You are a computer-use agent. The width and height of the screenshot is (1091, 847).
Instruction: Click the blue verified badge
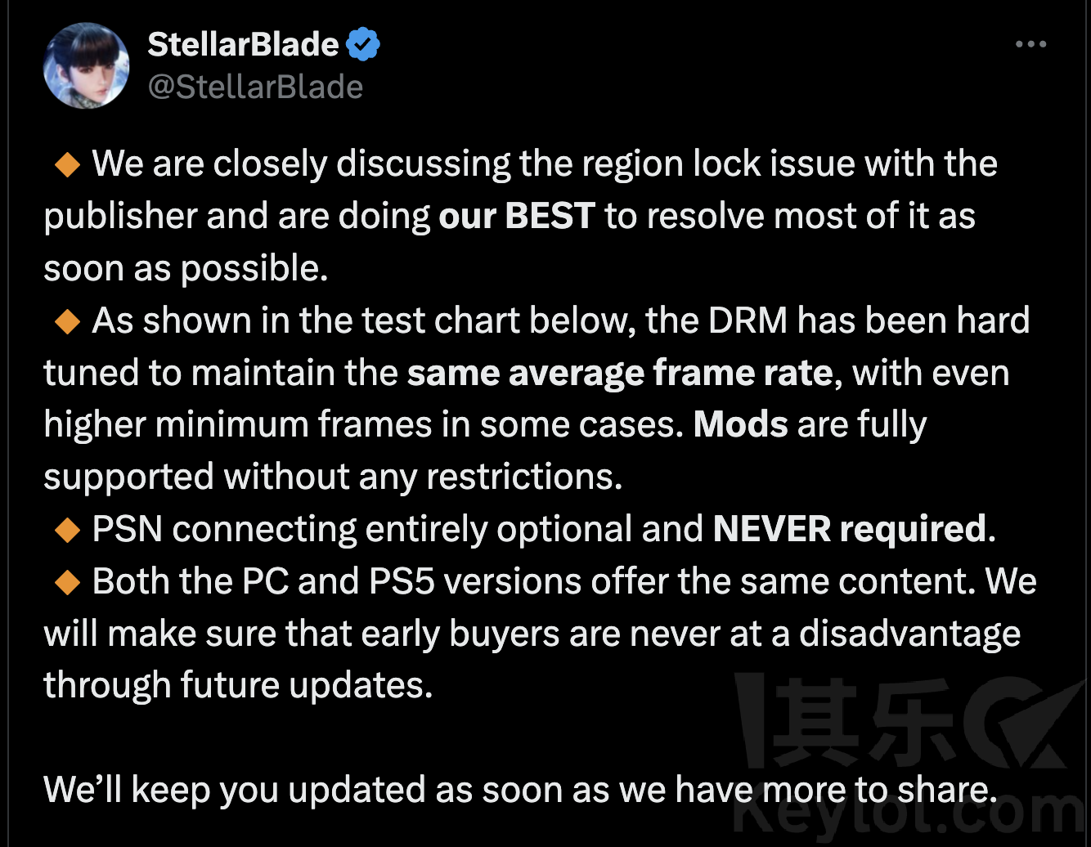pyautogui.click(x=363, y=44)
